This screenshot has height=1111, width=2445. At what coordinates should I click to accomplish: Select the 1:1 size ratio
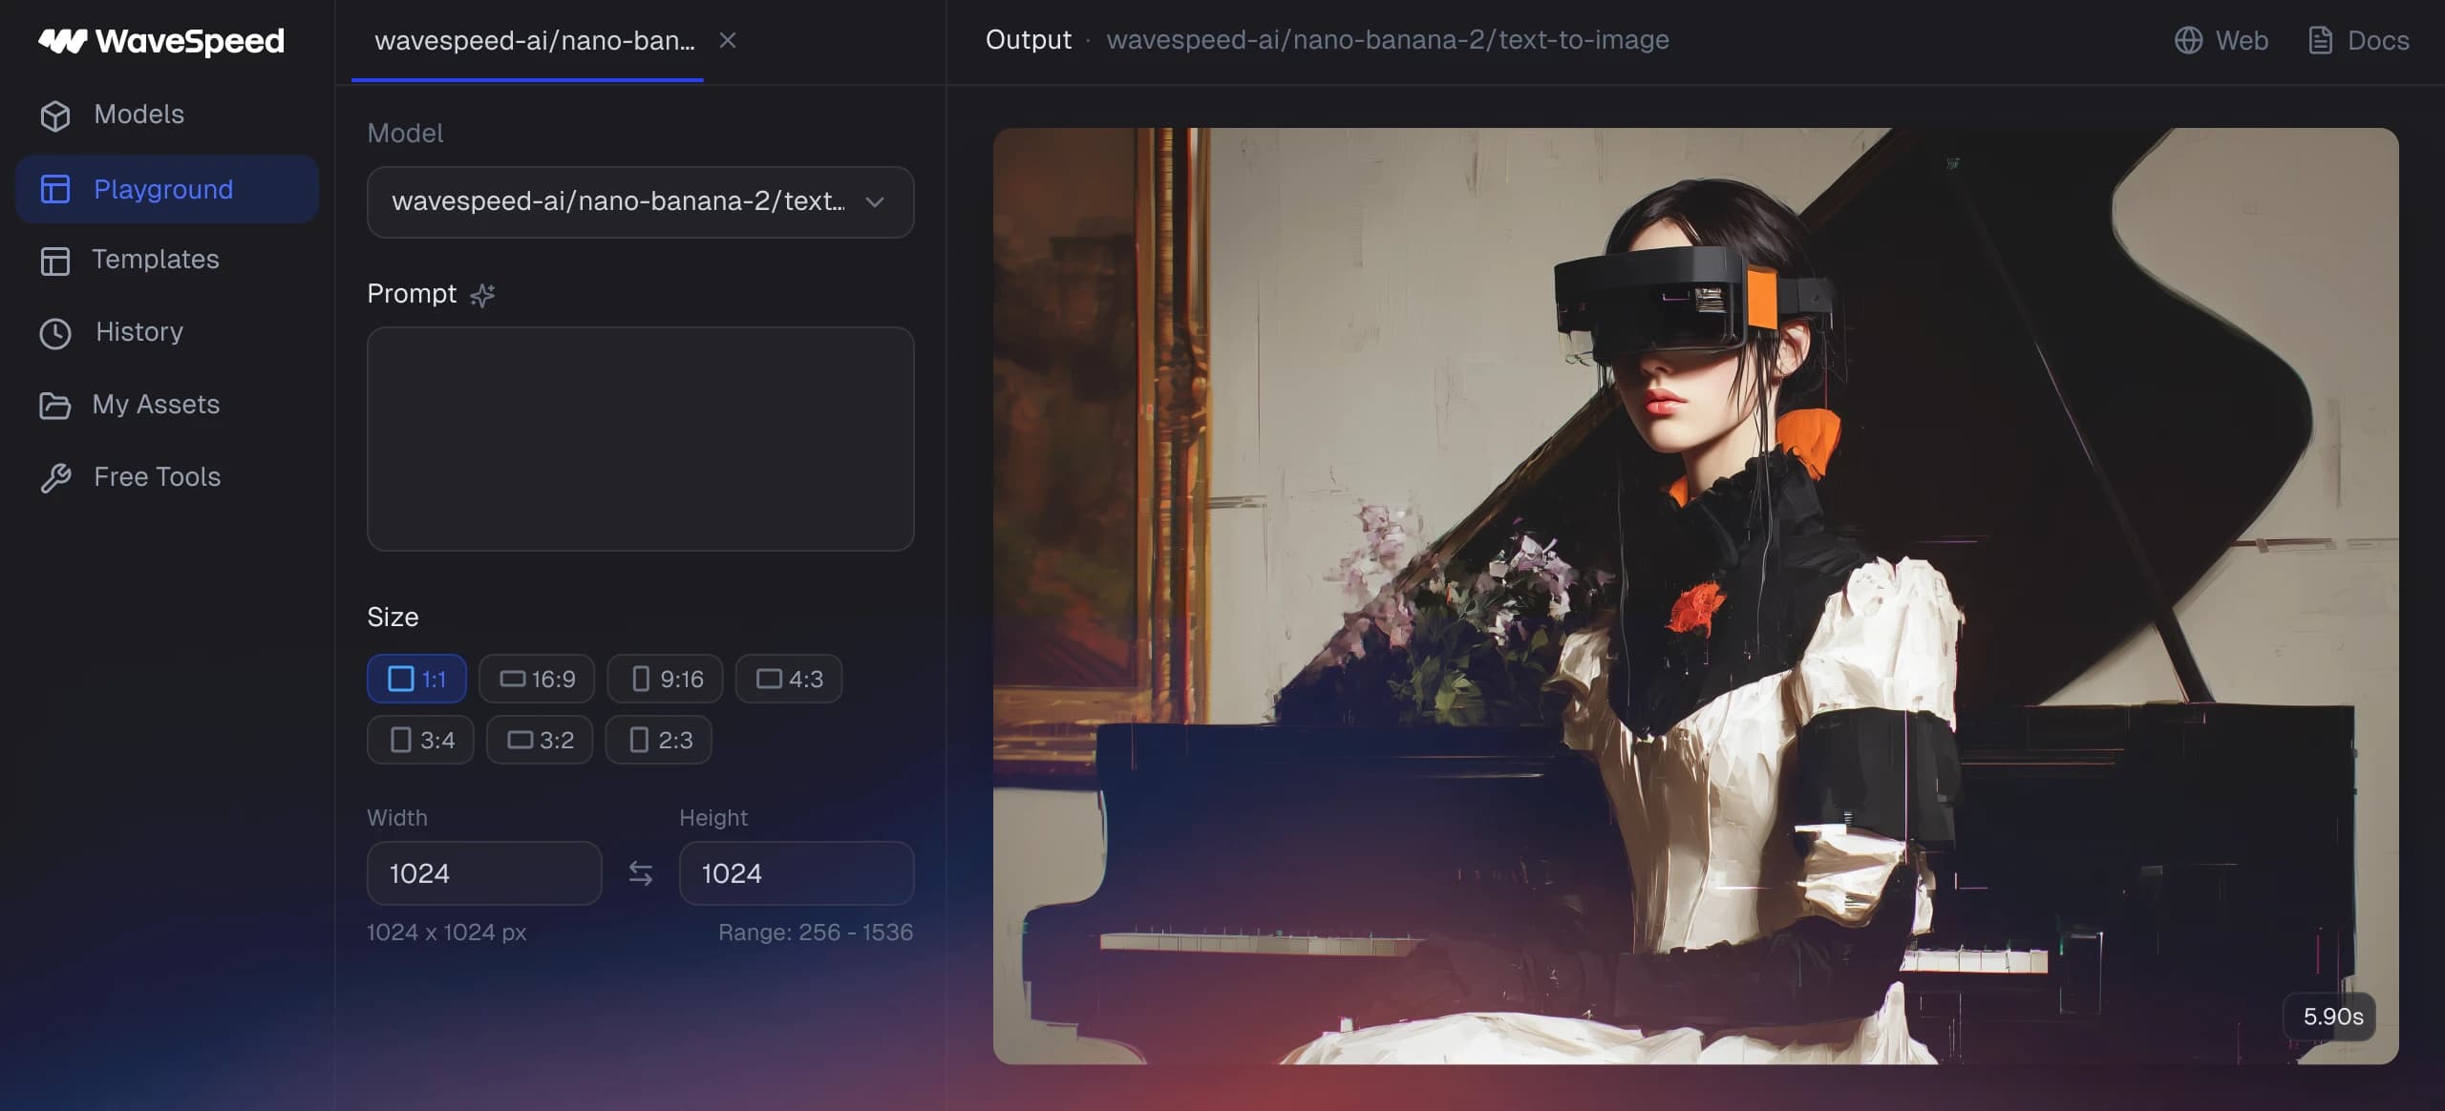click(416, 679)
